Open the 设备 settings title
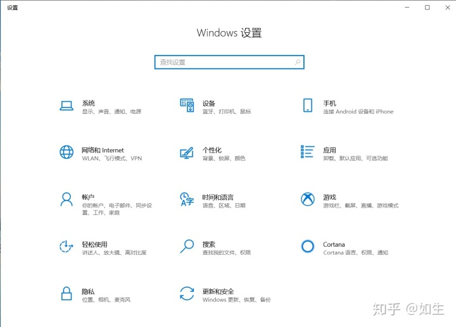The height and width of the screenshot is (327, 456). point(209,103)
